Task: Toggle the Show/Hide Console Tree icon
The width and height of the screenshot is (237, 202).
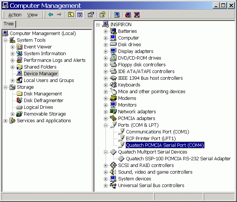Action: (x=80, y=15)
